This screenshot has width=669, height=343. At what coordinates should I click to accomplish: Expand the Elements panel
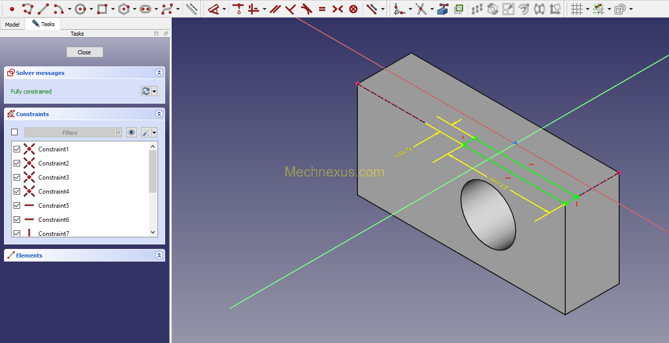159,255
